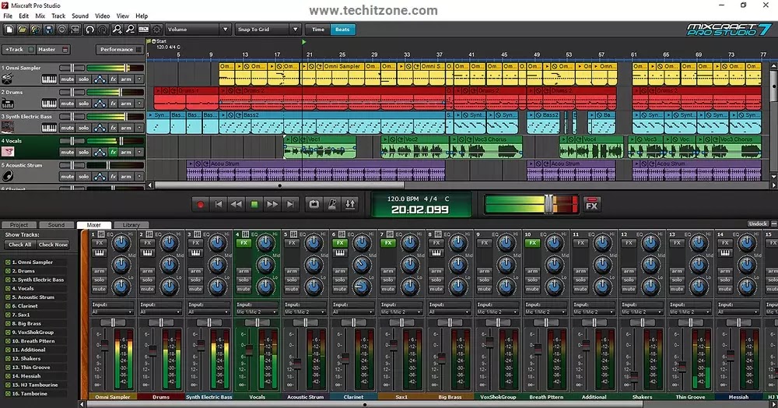The height and width of the screenshot is (408, 778).
Task: Mute the Acoustic Strum track
Action: tap(67, 176)
